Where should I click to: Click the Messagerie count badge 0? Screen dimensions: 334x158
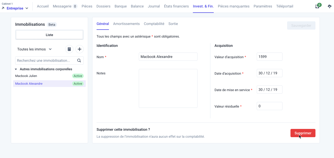(x=75, y=6)
